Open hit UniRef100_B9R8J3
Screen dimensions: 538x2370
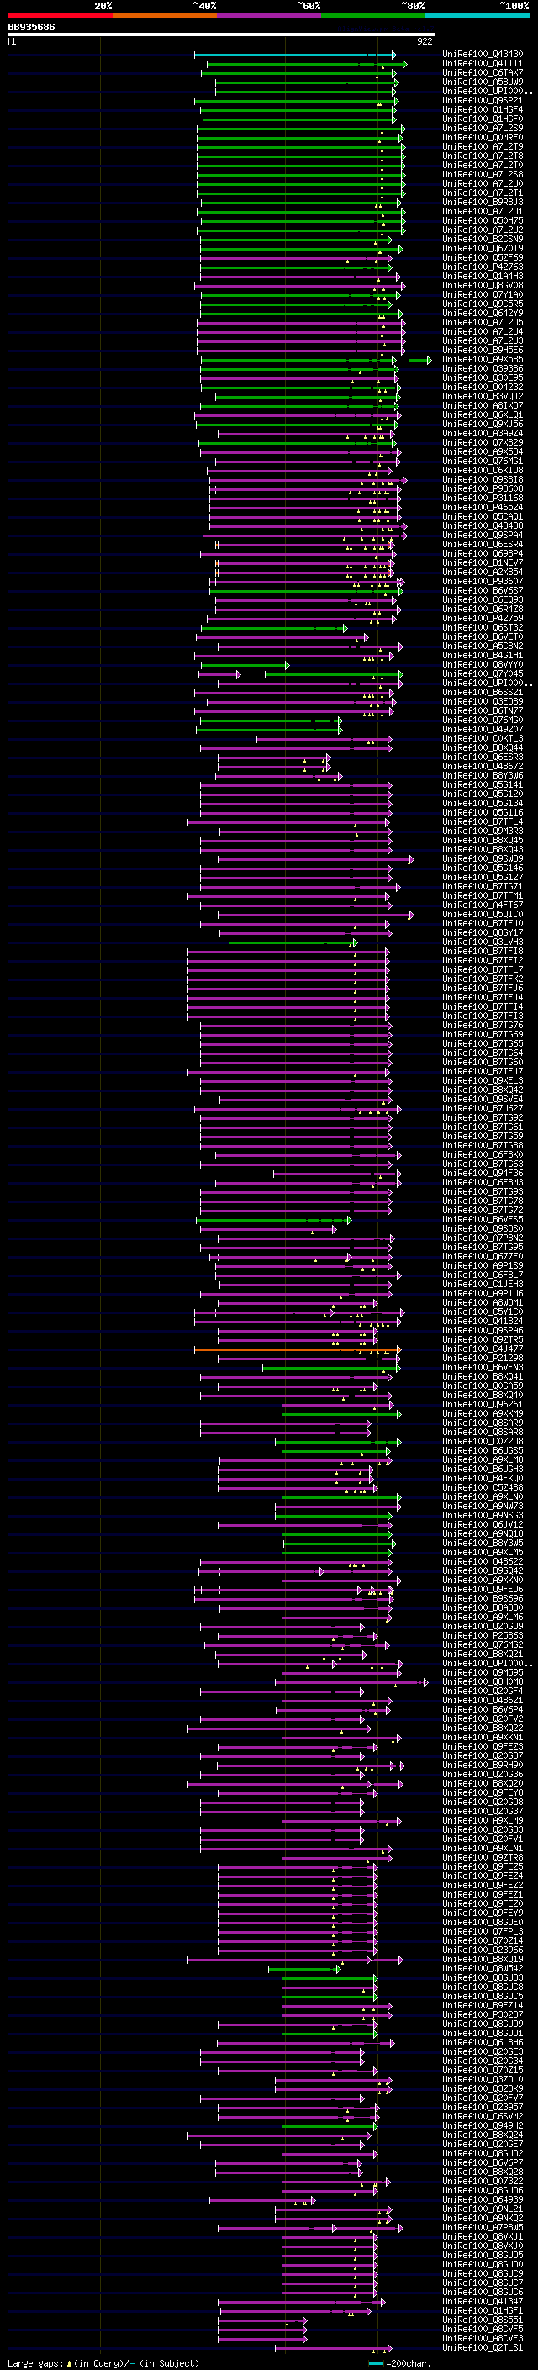(x=483, y=203)
